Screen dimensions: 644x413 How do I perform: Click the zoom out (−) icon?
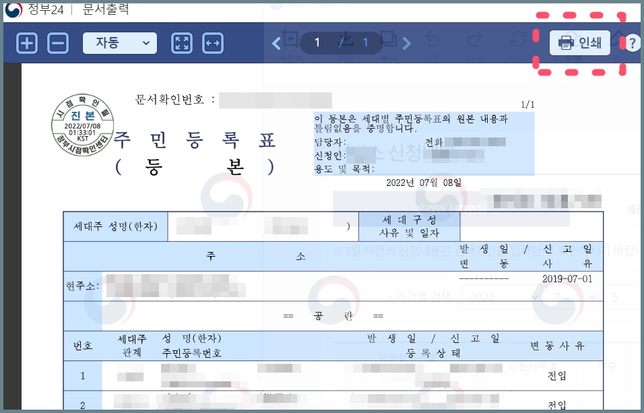point(58,43)
